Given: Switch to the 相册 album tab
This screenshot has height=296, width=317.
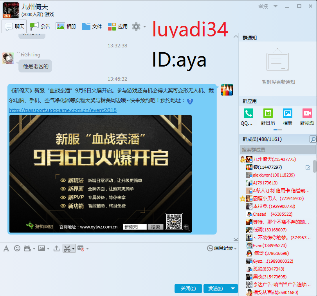Looking at the screenshot, I should click(x=66, y=26).
